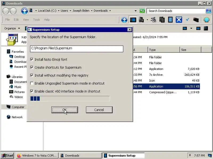
Task: Click the installation progress bar
Action: pyautogui.click(x=70, y=99)
